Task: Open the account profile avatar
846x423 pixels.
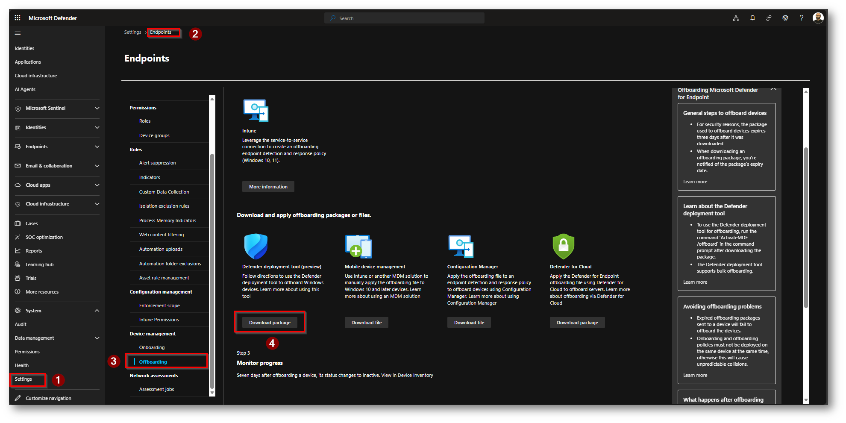Action: coord(818,18)
